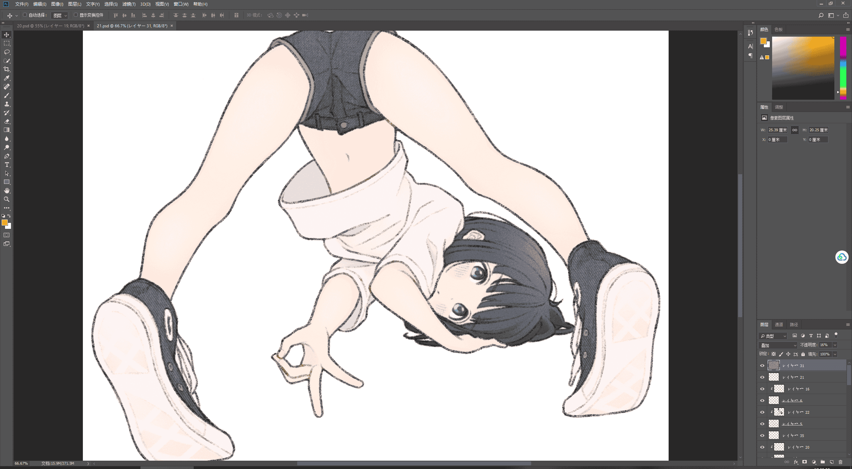Hide layer レイヤー 21
Viewport: 852px width, 469px height.
coord(762,377)
